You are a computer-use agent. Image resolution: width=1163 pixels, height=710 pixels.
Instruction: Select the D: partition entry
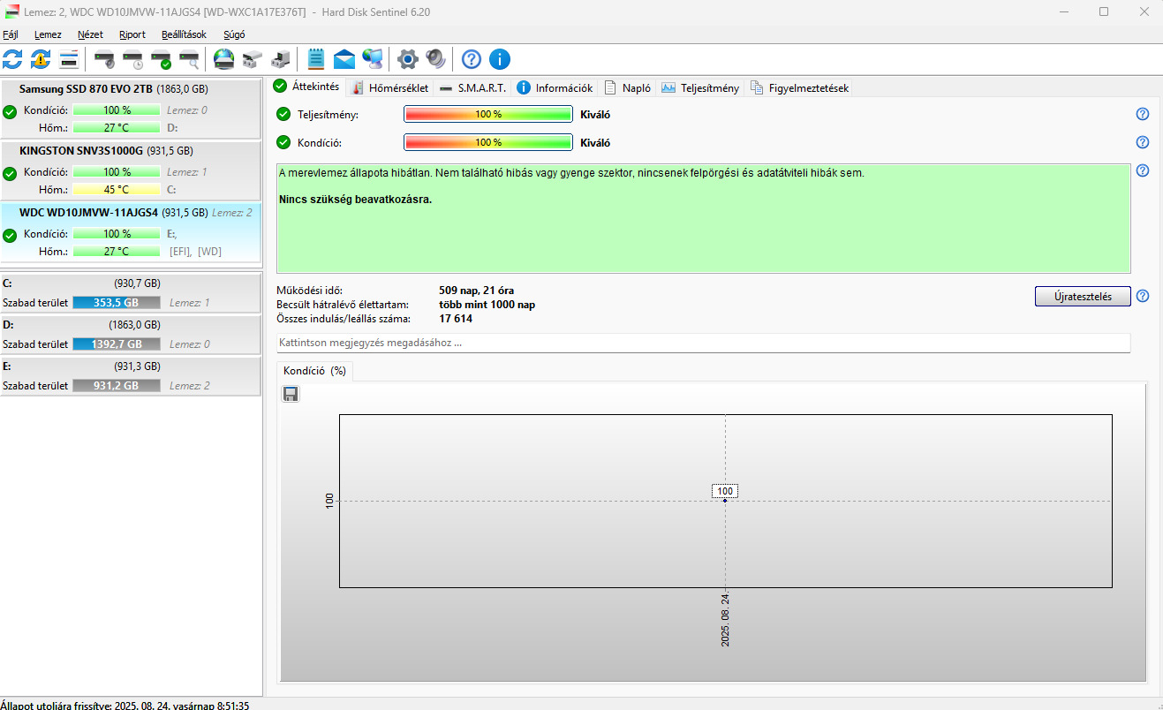click(x=131, y=335)
